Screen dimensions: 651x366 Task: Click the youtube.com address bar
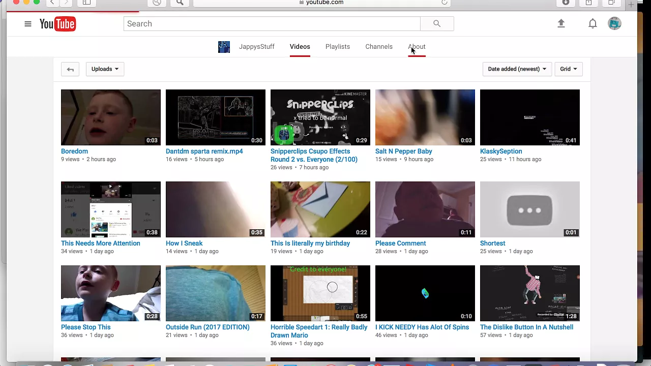click(321, 3)
